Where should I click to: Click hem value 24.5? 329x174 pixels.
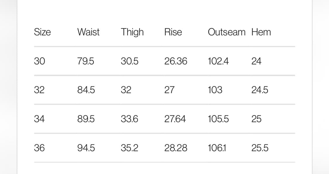[260, 90]
